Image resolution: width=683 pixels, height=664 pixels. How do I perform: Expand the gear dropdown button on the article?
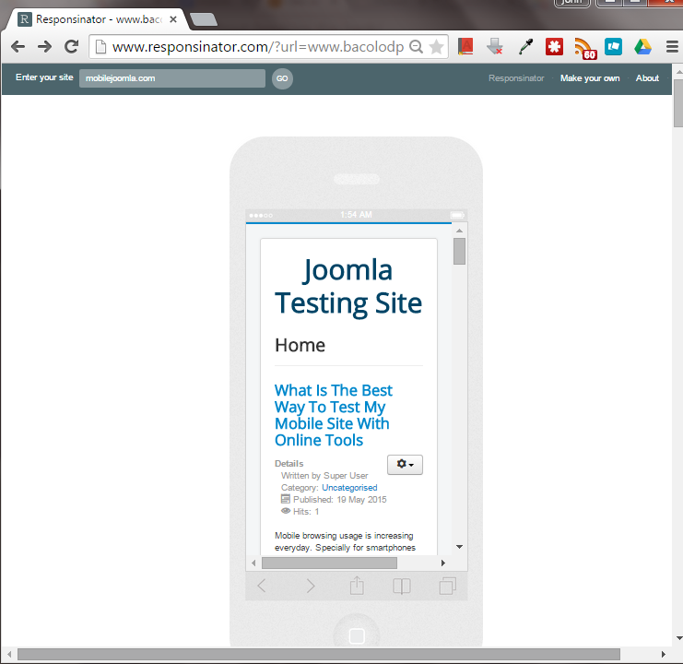pos(405,465)
